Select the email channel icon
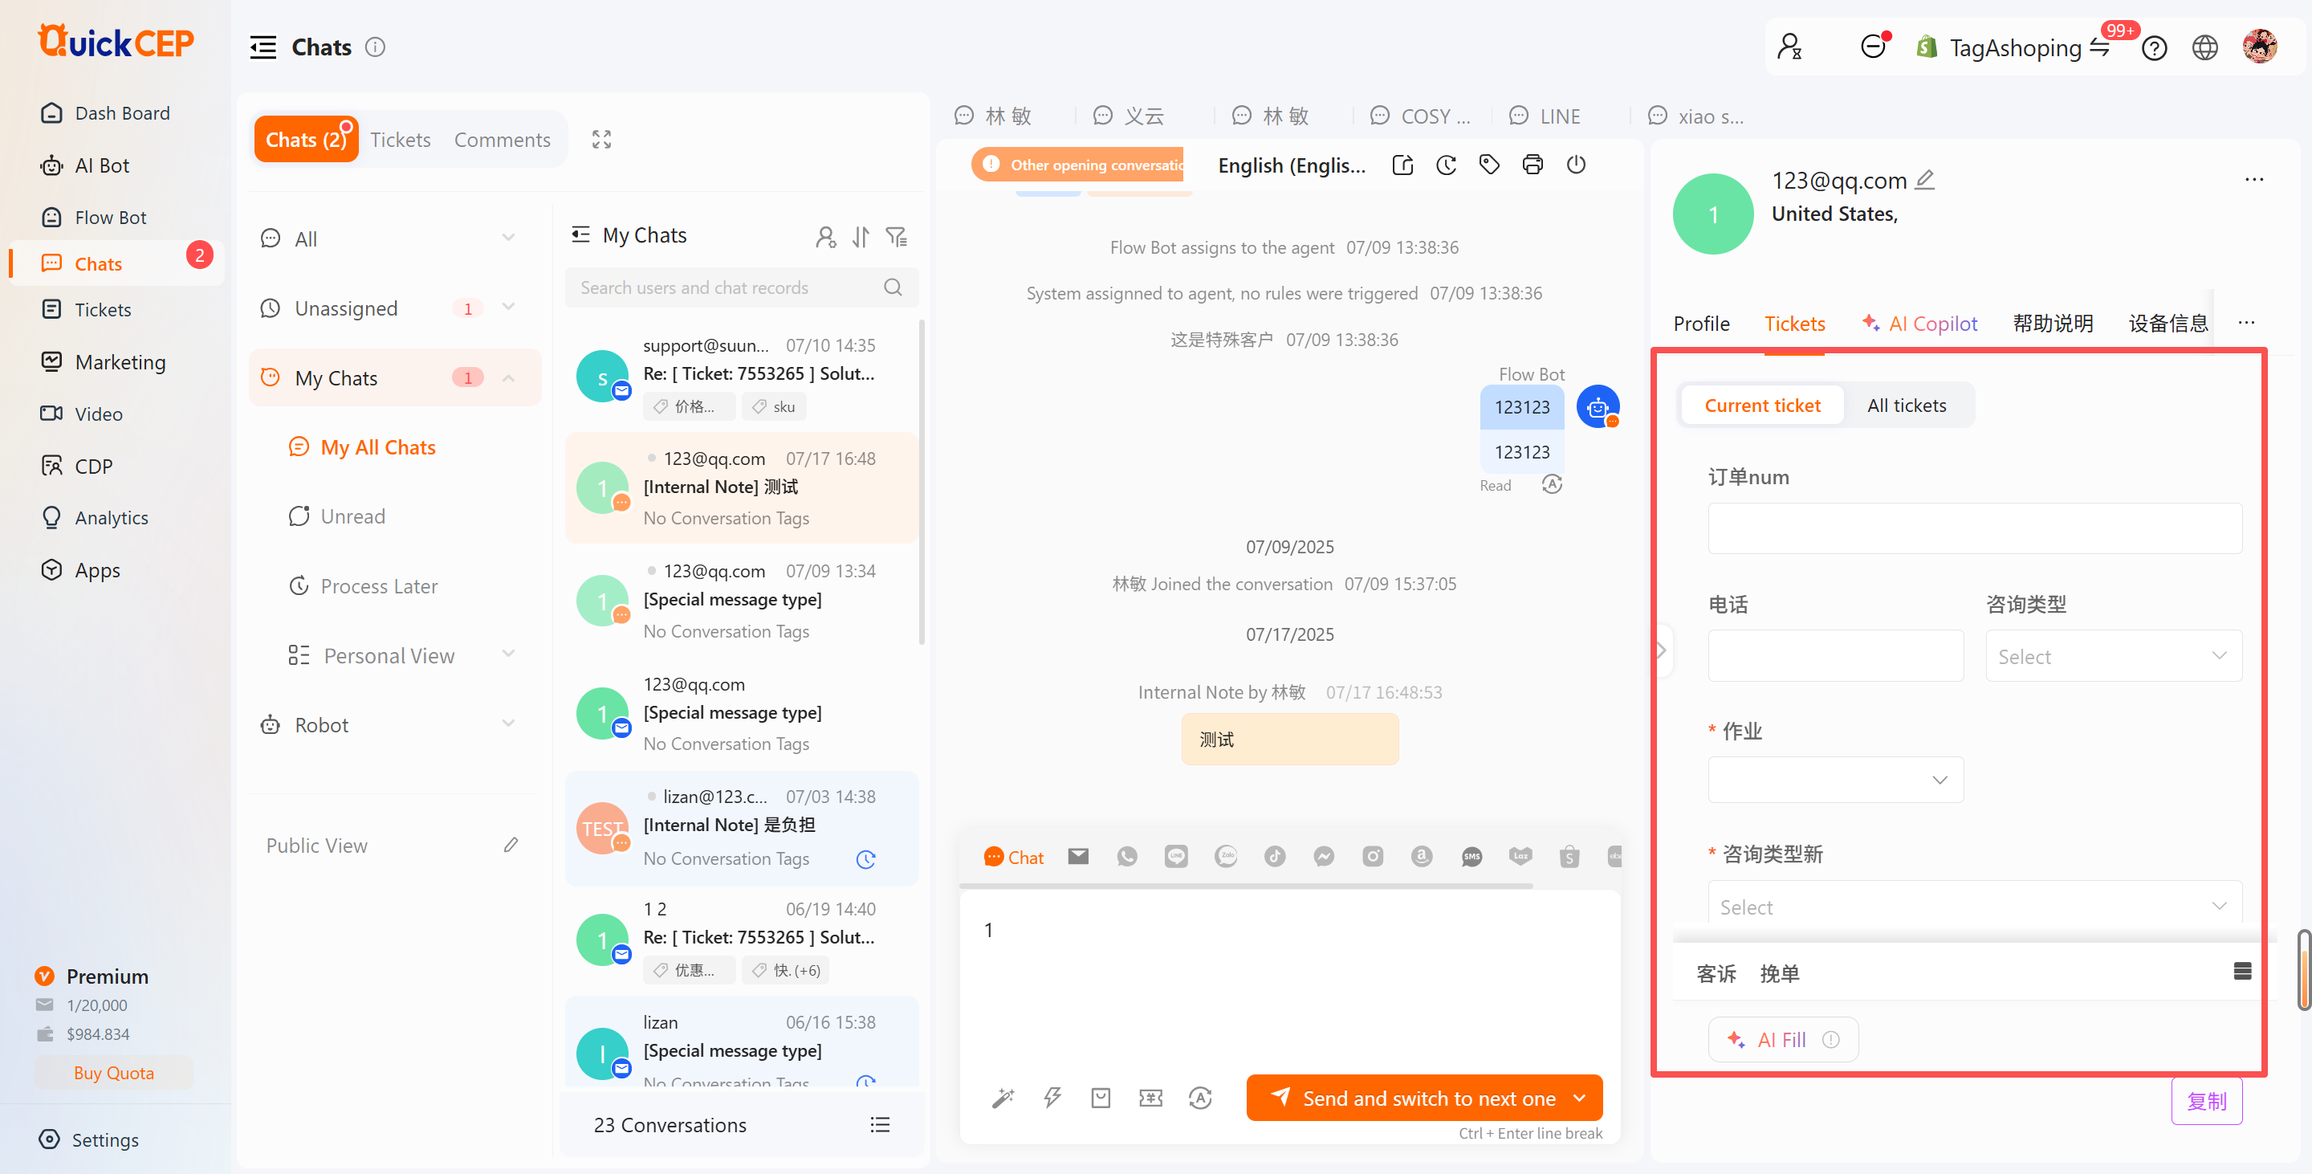Screen dimensions: 2312x1174 point(1078,856)
